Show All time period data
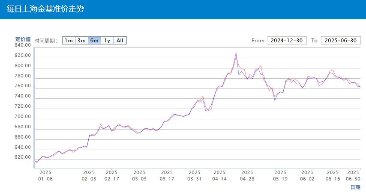 [x=120, y=41]
